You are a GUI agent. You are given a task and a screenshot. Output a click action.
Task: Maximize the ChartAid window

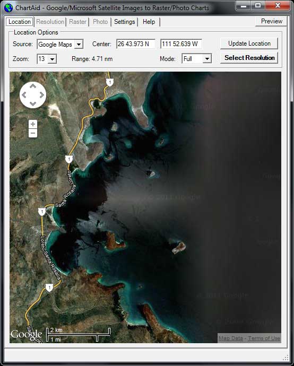(x=258, y=6)
